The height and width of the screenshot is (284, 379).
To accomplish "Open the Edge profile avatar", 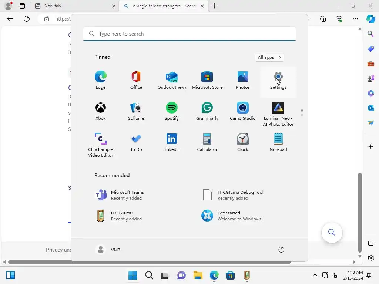I will coord(9,6).
